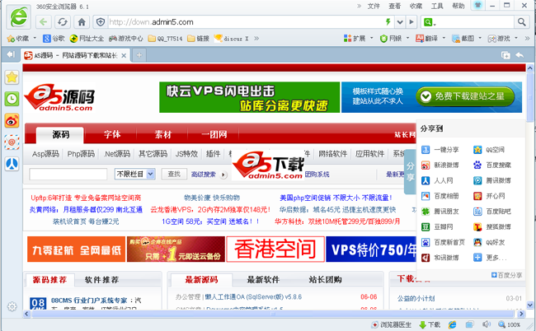Select the 最新软件 tab
The image size is (536, 331).
pos(263,280)
